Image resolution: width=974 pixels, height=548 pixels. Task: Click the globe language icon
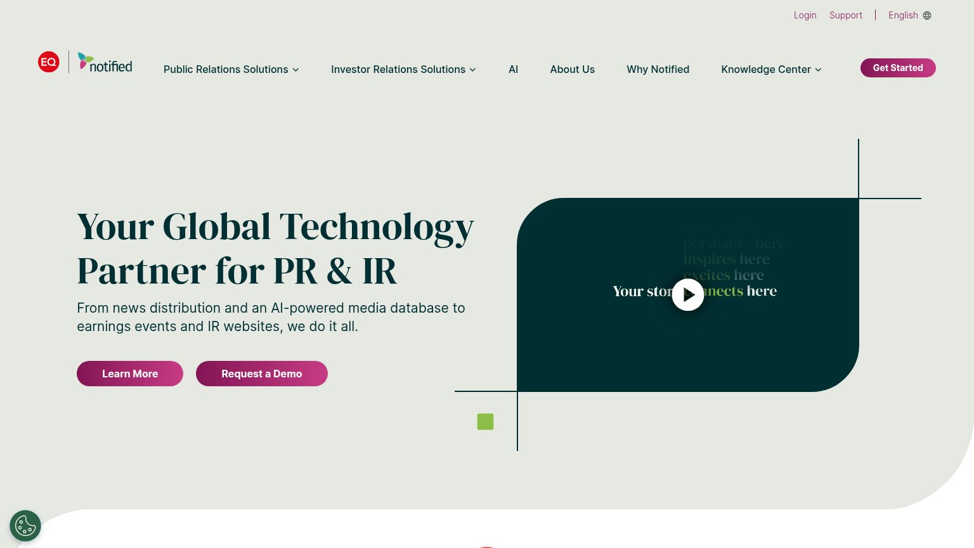[927, 15]
